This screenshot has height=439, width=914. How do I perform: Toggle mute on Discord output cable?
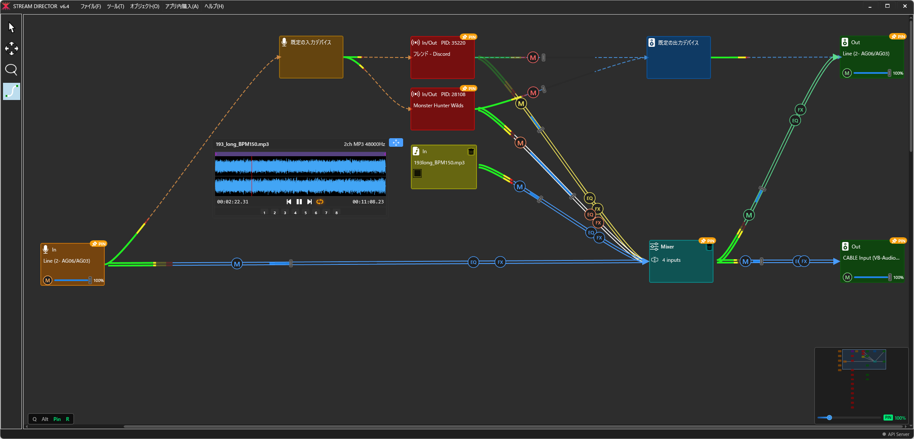(x=533, y=58)
